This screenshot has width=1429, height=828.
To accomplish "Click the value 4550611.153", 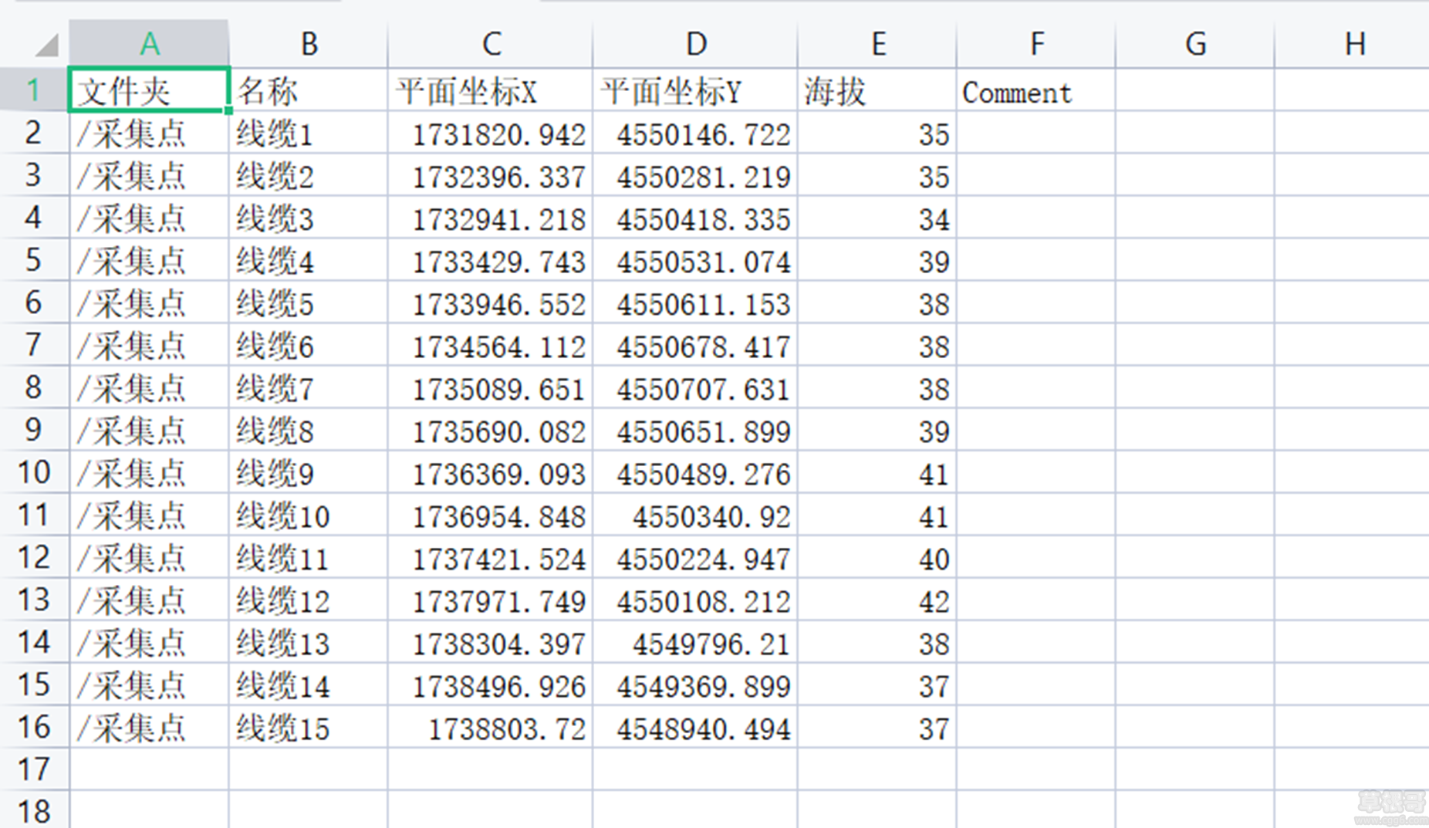I will (x=704, y=305).
